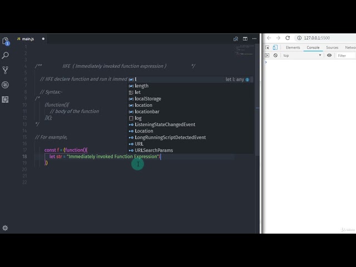Click the site info icon in address bar
This screenshot has height=267, width=356.
[299, 38]
